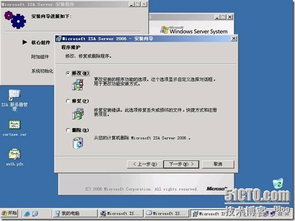Click 系统初始化 in the setup progress window
This screenshot has width=295, height=221.
click(42, 71)
